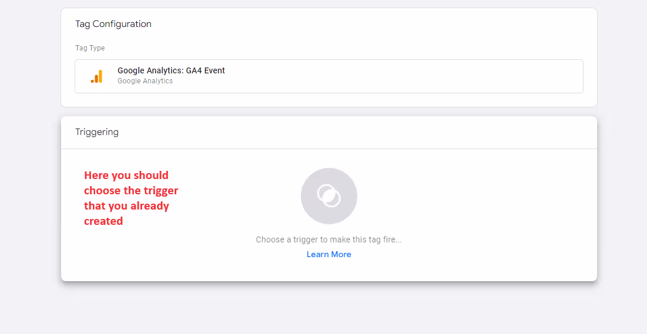Click the Google Analytics bar-chart icon
The height and width of the screenshot is (334, 647).
(96, 76)
